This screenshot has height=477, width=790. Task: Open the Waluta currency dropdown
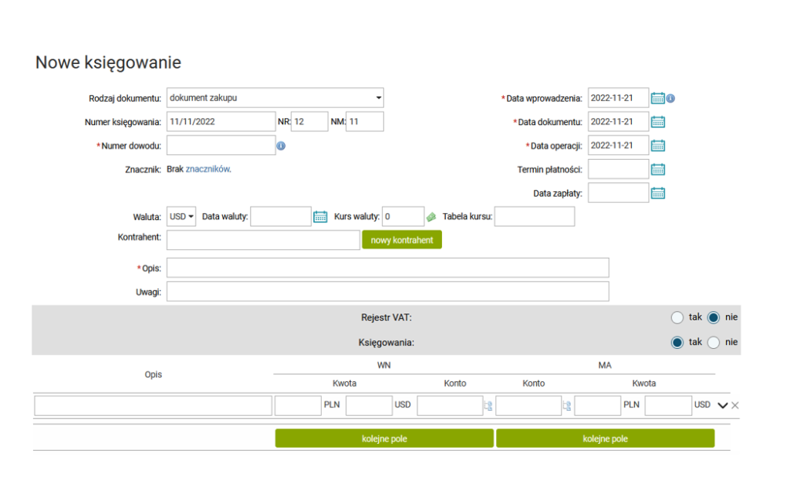(181, 217)
